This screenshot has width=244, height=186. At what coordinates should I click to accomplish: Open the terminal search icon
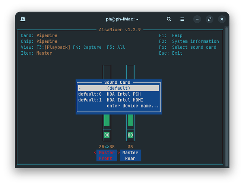coord(169,19)
